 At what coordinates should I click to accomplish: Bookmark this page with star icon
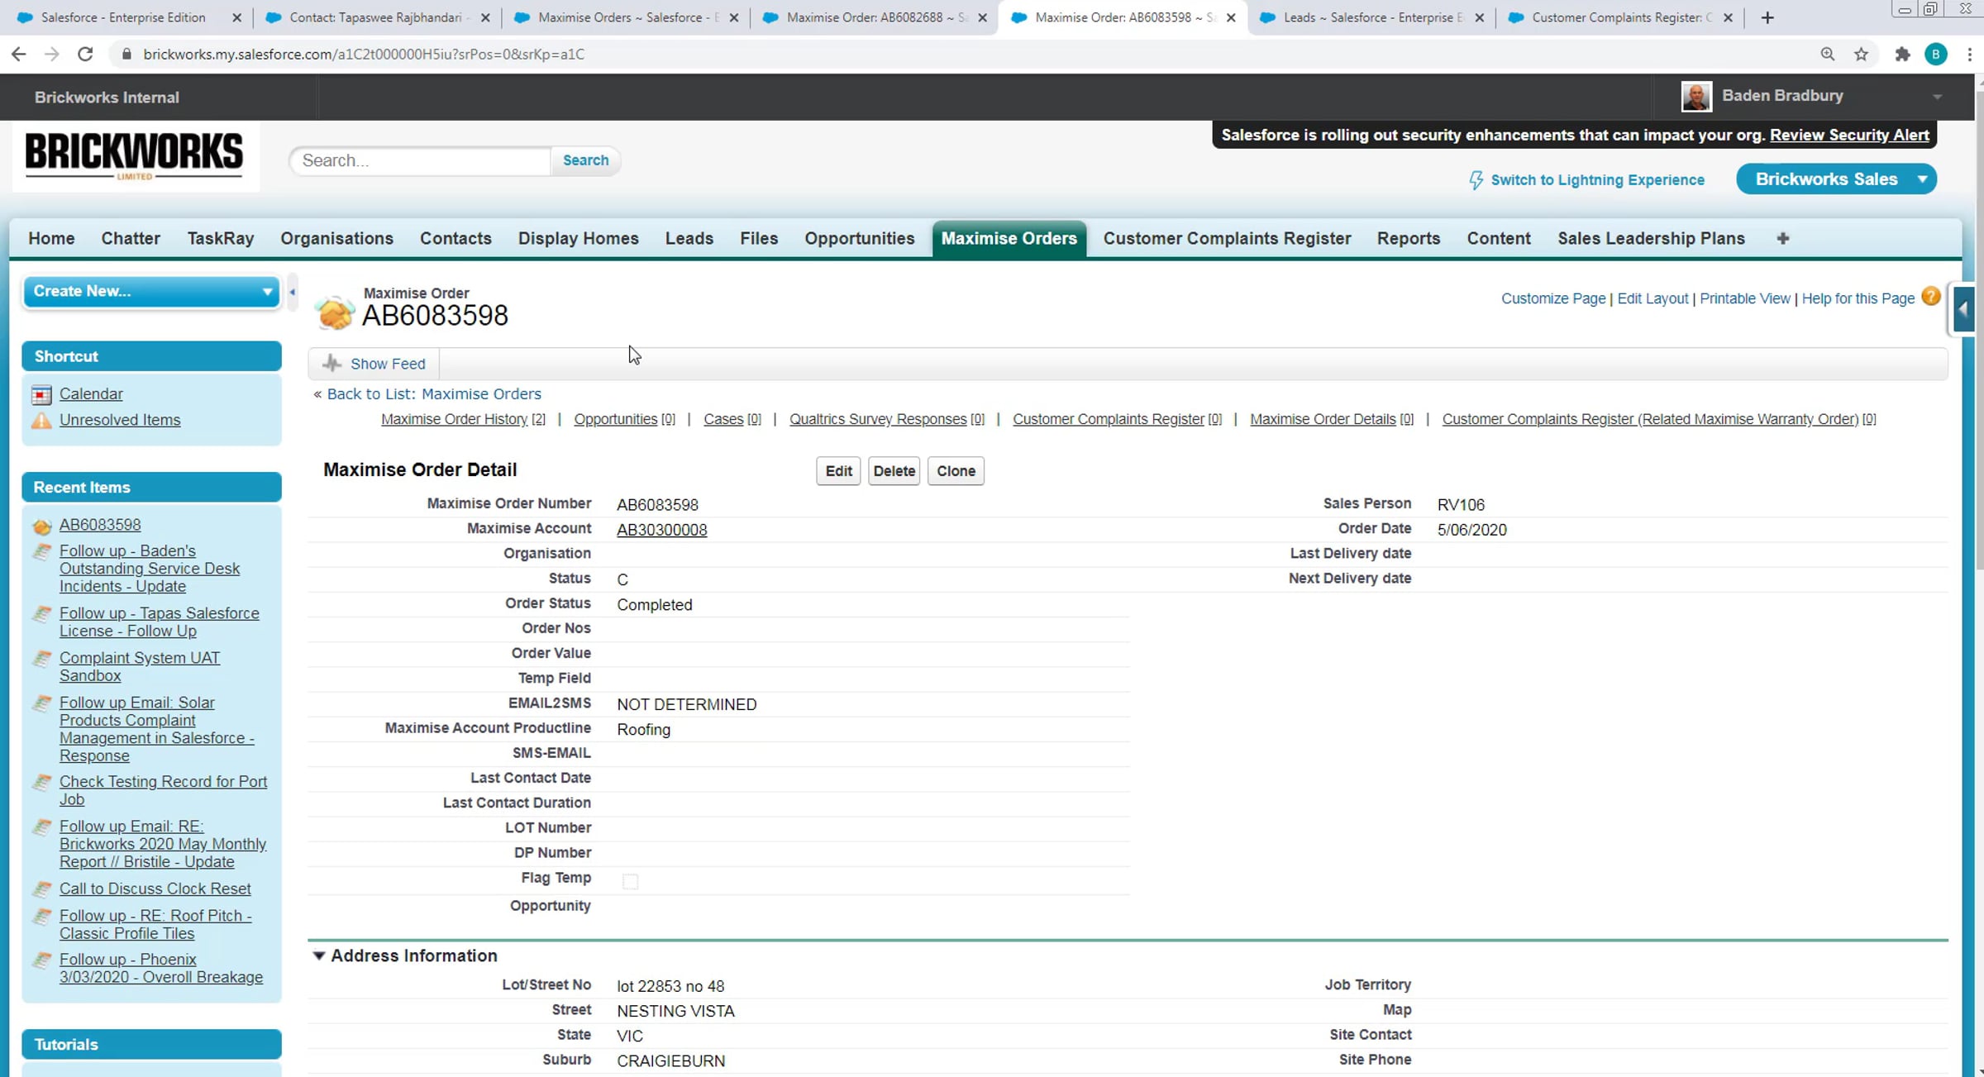(1861, 55)
